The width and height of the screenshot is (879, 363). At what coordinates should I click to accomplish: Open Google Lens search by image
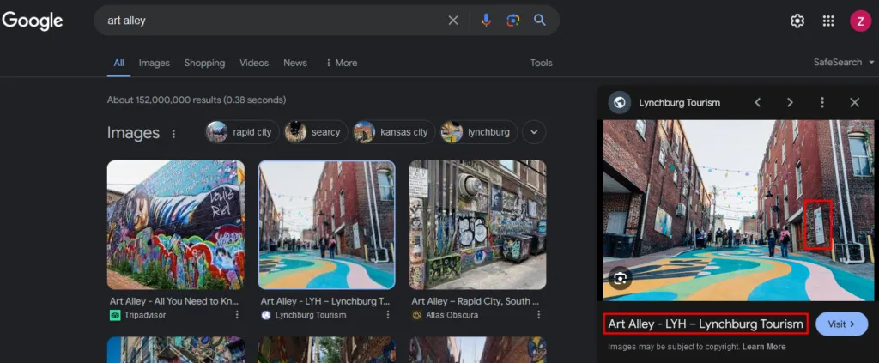coord(513,21)
